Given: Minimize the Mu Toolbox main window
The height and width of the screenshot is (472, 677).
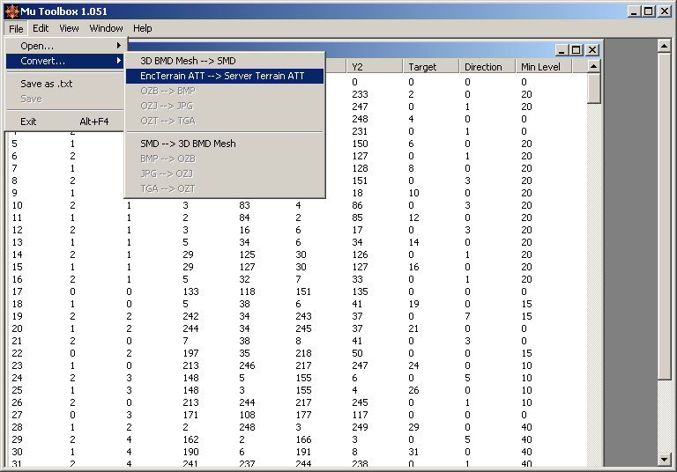Looking at the screenshot, I should tap(634, 11).
